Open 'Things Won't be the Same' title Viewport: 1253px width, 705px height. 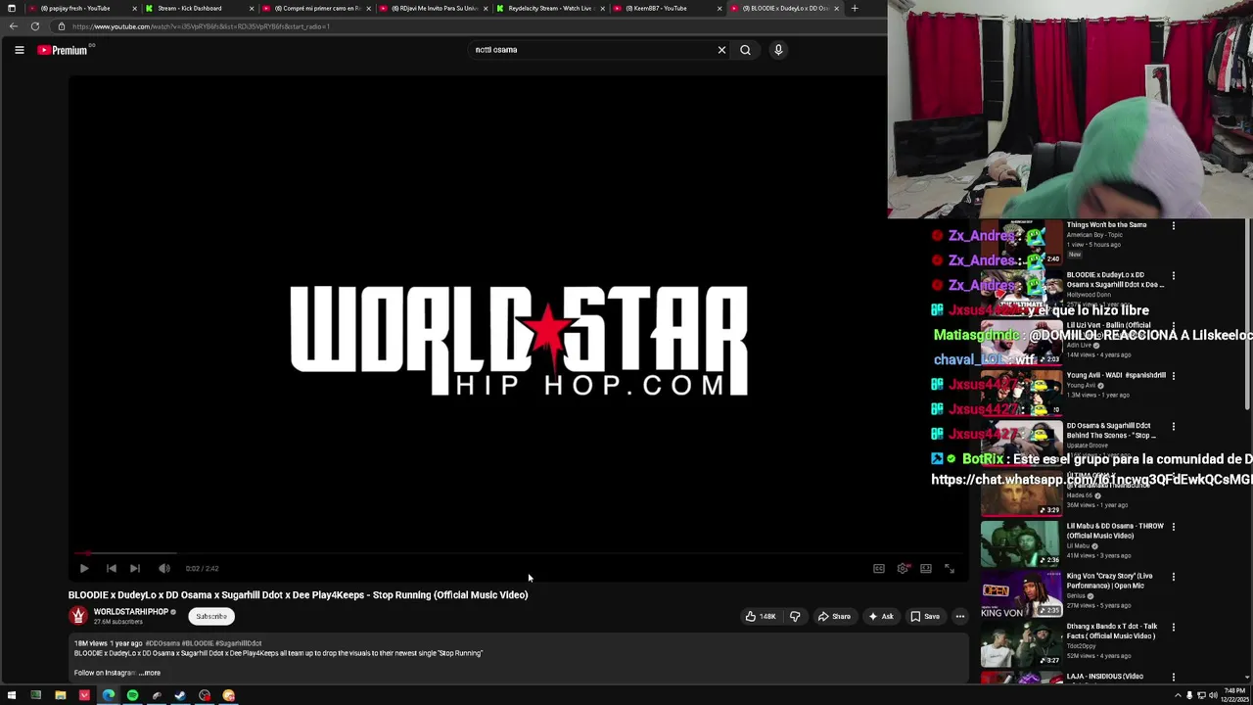[x=1106, y=225]
